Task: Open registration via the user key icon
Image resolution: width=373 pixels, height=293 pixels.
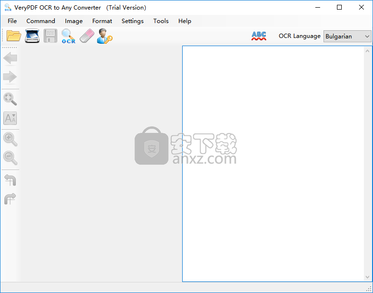Action: pyautogui.click(x=105, y=36)
